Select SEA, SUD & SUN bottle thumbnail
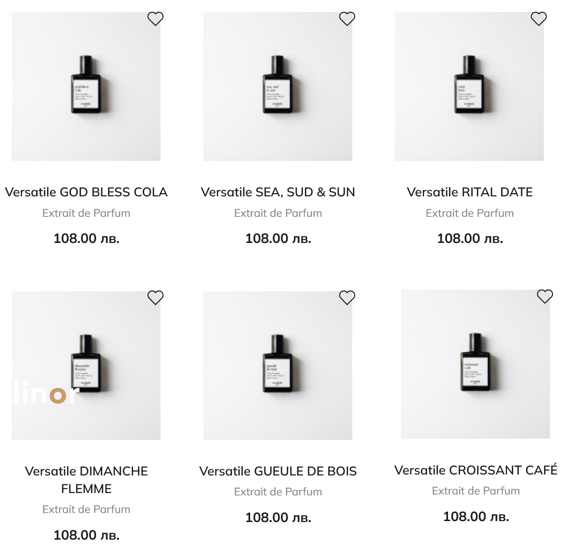 pyautogui.click(x=278, y=86)
